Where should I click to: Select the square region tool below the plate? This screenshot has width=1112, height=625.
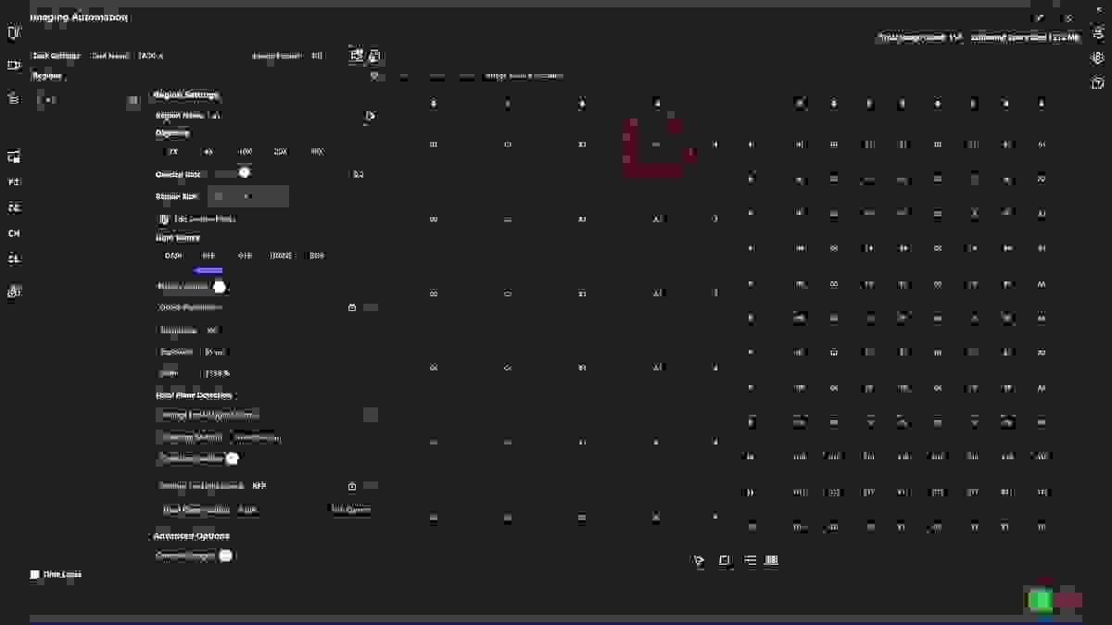(x=725, y=560)
